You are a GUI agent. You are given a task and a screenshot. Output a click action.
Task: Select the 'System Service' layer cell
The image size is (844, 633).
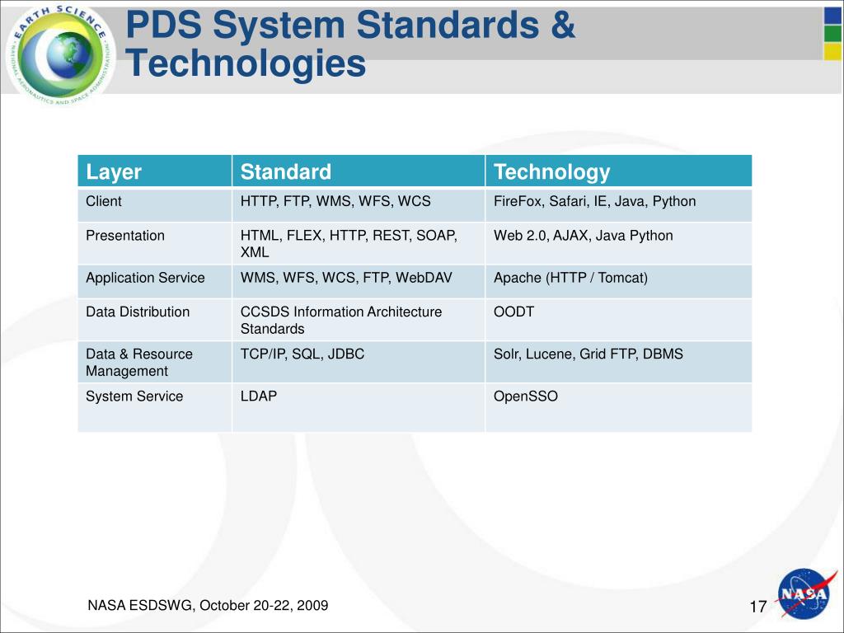[x=155, y=407]
